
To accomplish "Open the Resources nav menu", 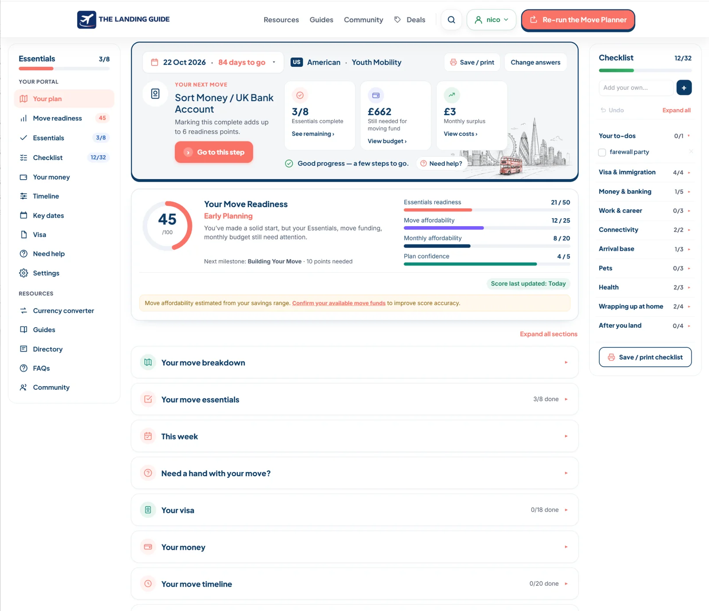I will click(x=281, y=20).
